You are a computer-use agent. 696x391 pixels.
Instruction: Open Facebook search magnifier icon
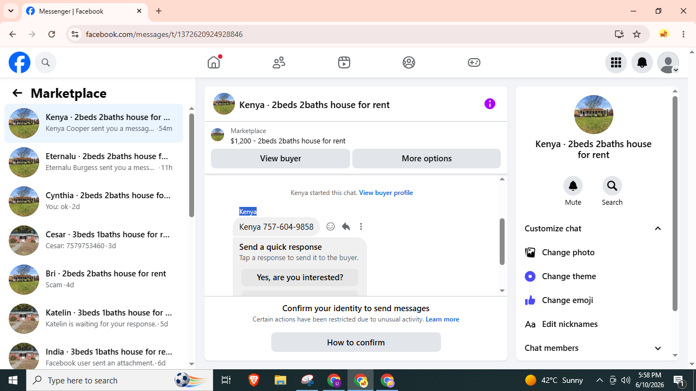tap(46, 62)
